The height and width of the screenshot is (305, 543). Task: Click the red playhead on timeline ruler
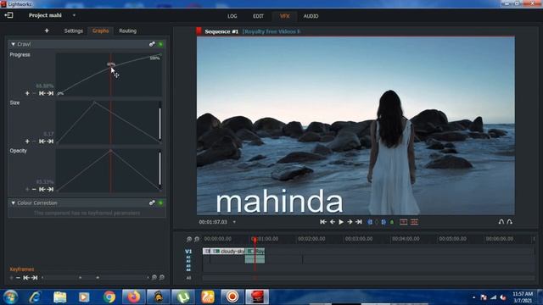click(255, 239)
